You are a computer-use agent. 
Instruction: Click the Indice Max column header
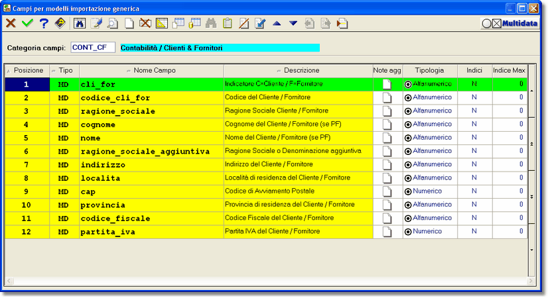tap(510, 70)
